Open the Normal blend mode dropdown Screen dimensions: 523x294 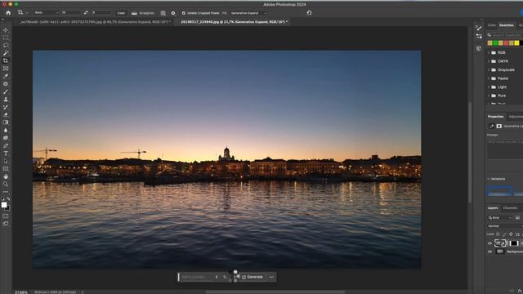[x=505, y=226]
